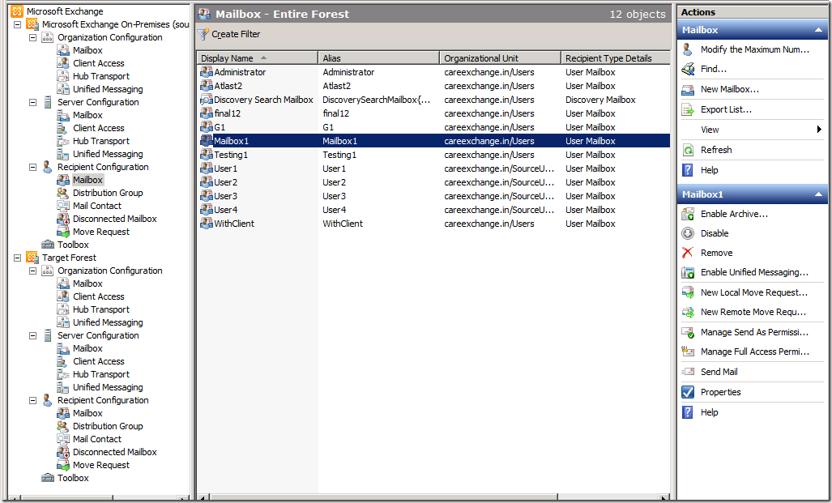Collapse Organization Configuration under Target Forest
The width and height of the screenshot is (832, 503).
(x=33, y=271)
